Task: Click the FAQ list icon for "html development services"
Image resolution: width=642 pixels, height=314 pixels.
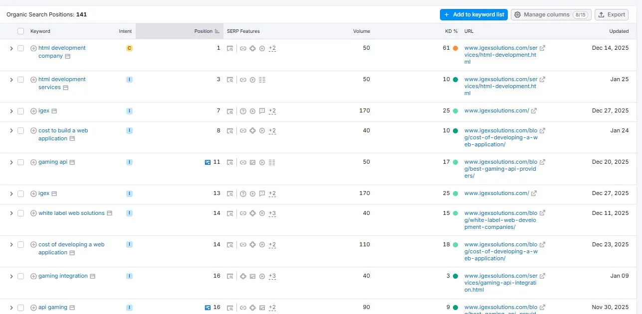Action: [262, 79]
